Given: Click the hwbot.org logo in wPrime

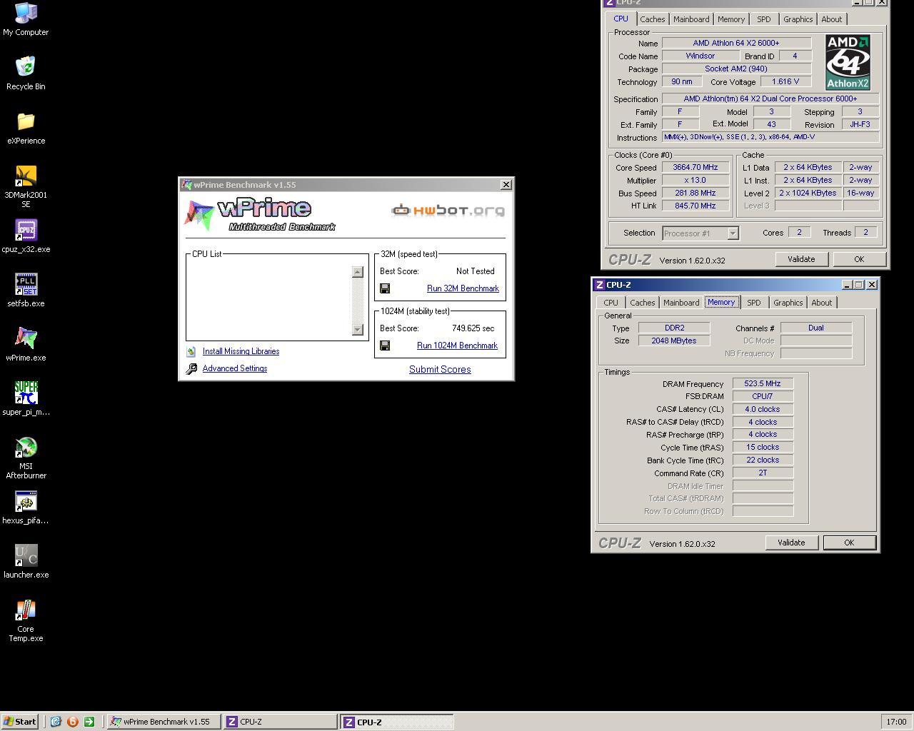Looking at the screenshot, I should (x=448, y=210).
